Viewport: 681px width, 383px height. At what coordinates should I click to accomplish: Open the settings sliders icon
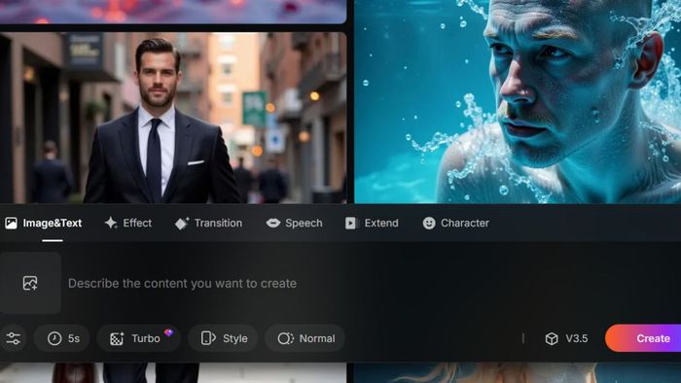(x=13, y=338)
